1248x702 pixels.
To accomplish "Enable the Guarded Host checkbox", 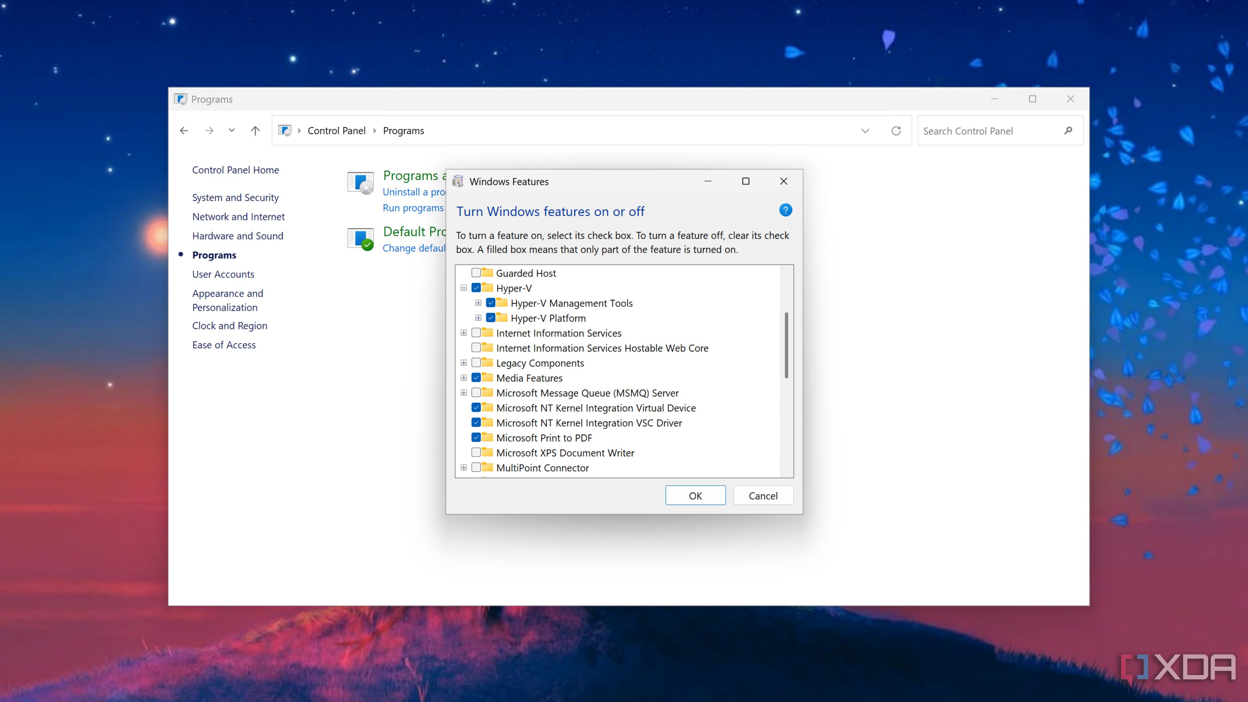I will point(476,273).
